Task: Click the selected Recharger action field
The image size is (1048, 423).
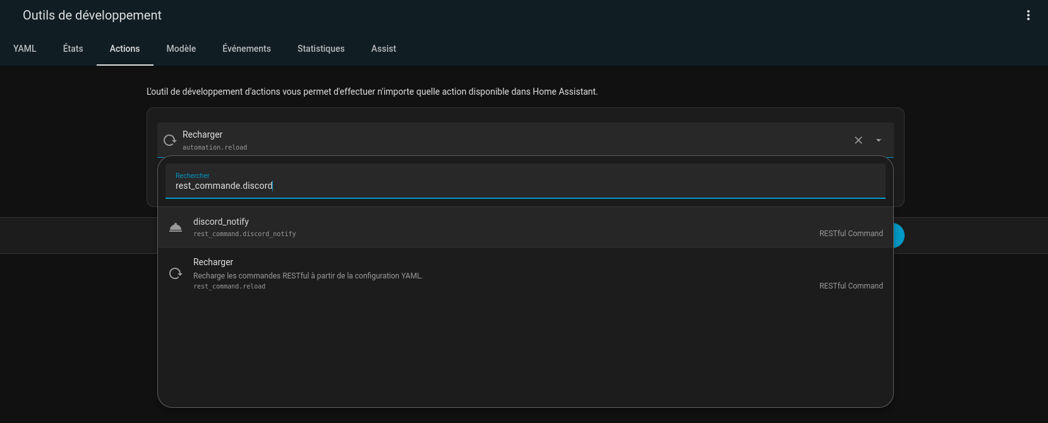Action: (x=526, y=140)
